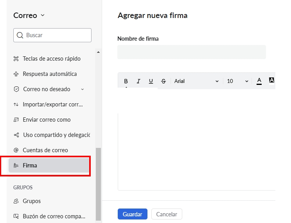
Task: Expand the Correo no deseado submenu
Action: click(83, 89)
